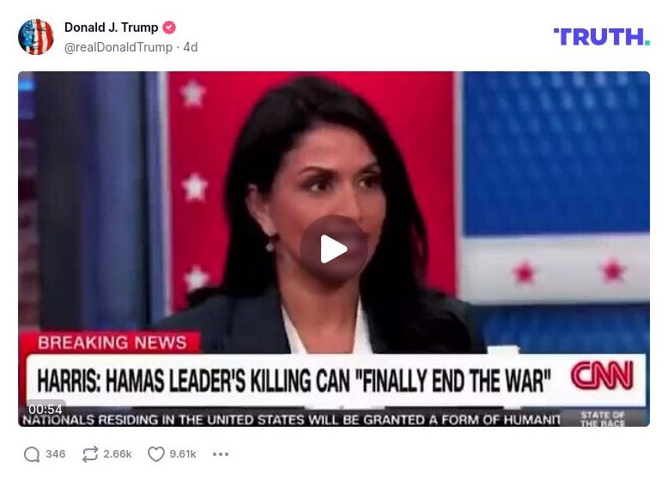Viewport: 668px width, 480px height.
Task: View the 346 replies count
Action: 56,454
